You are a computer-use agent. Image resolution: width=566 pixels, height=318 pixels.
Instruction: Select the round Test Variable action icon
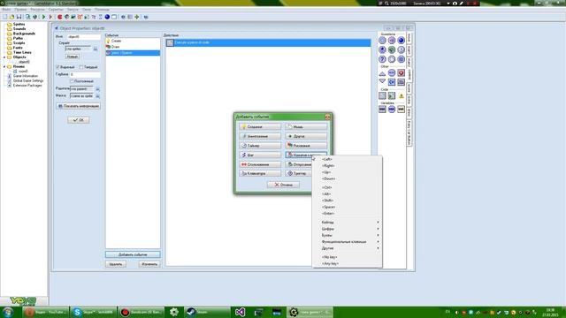click(x=392, y=110)
